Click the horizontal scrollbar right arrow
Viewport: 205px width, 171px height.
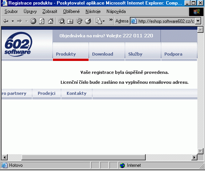[x=194, y=157]
